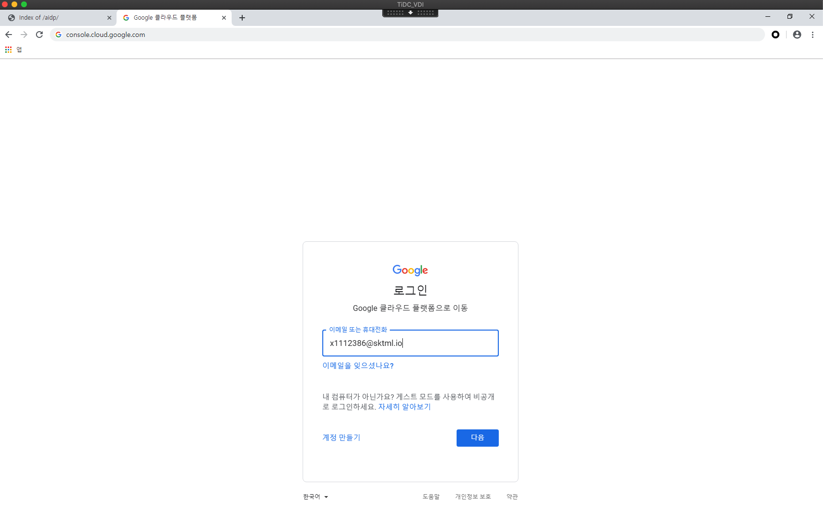Image resolution: width=823 pixels, height=510 pixels.
Task: Close the Index of /aidp/ tab
Action: click(x=109, y=18)
